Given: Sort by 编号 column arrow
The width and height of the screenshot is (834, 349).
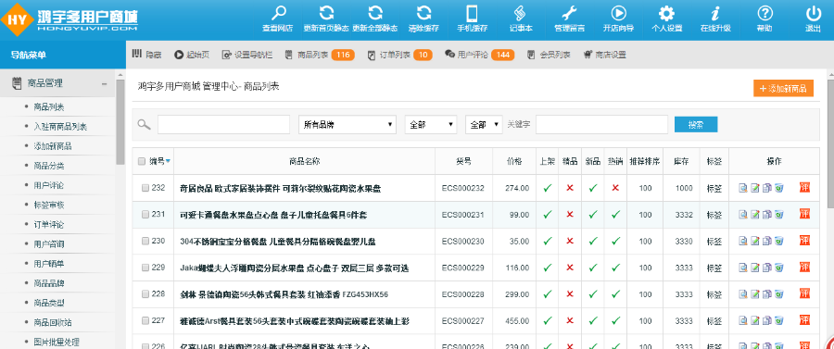Looking at the screenshot, I should 168,161.
